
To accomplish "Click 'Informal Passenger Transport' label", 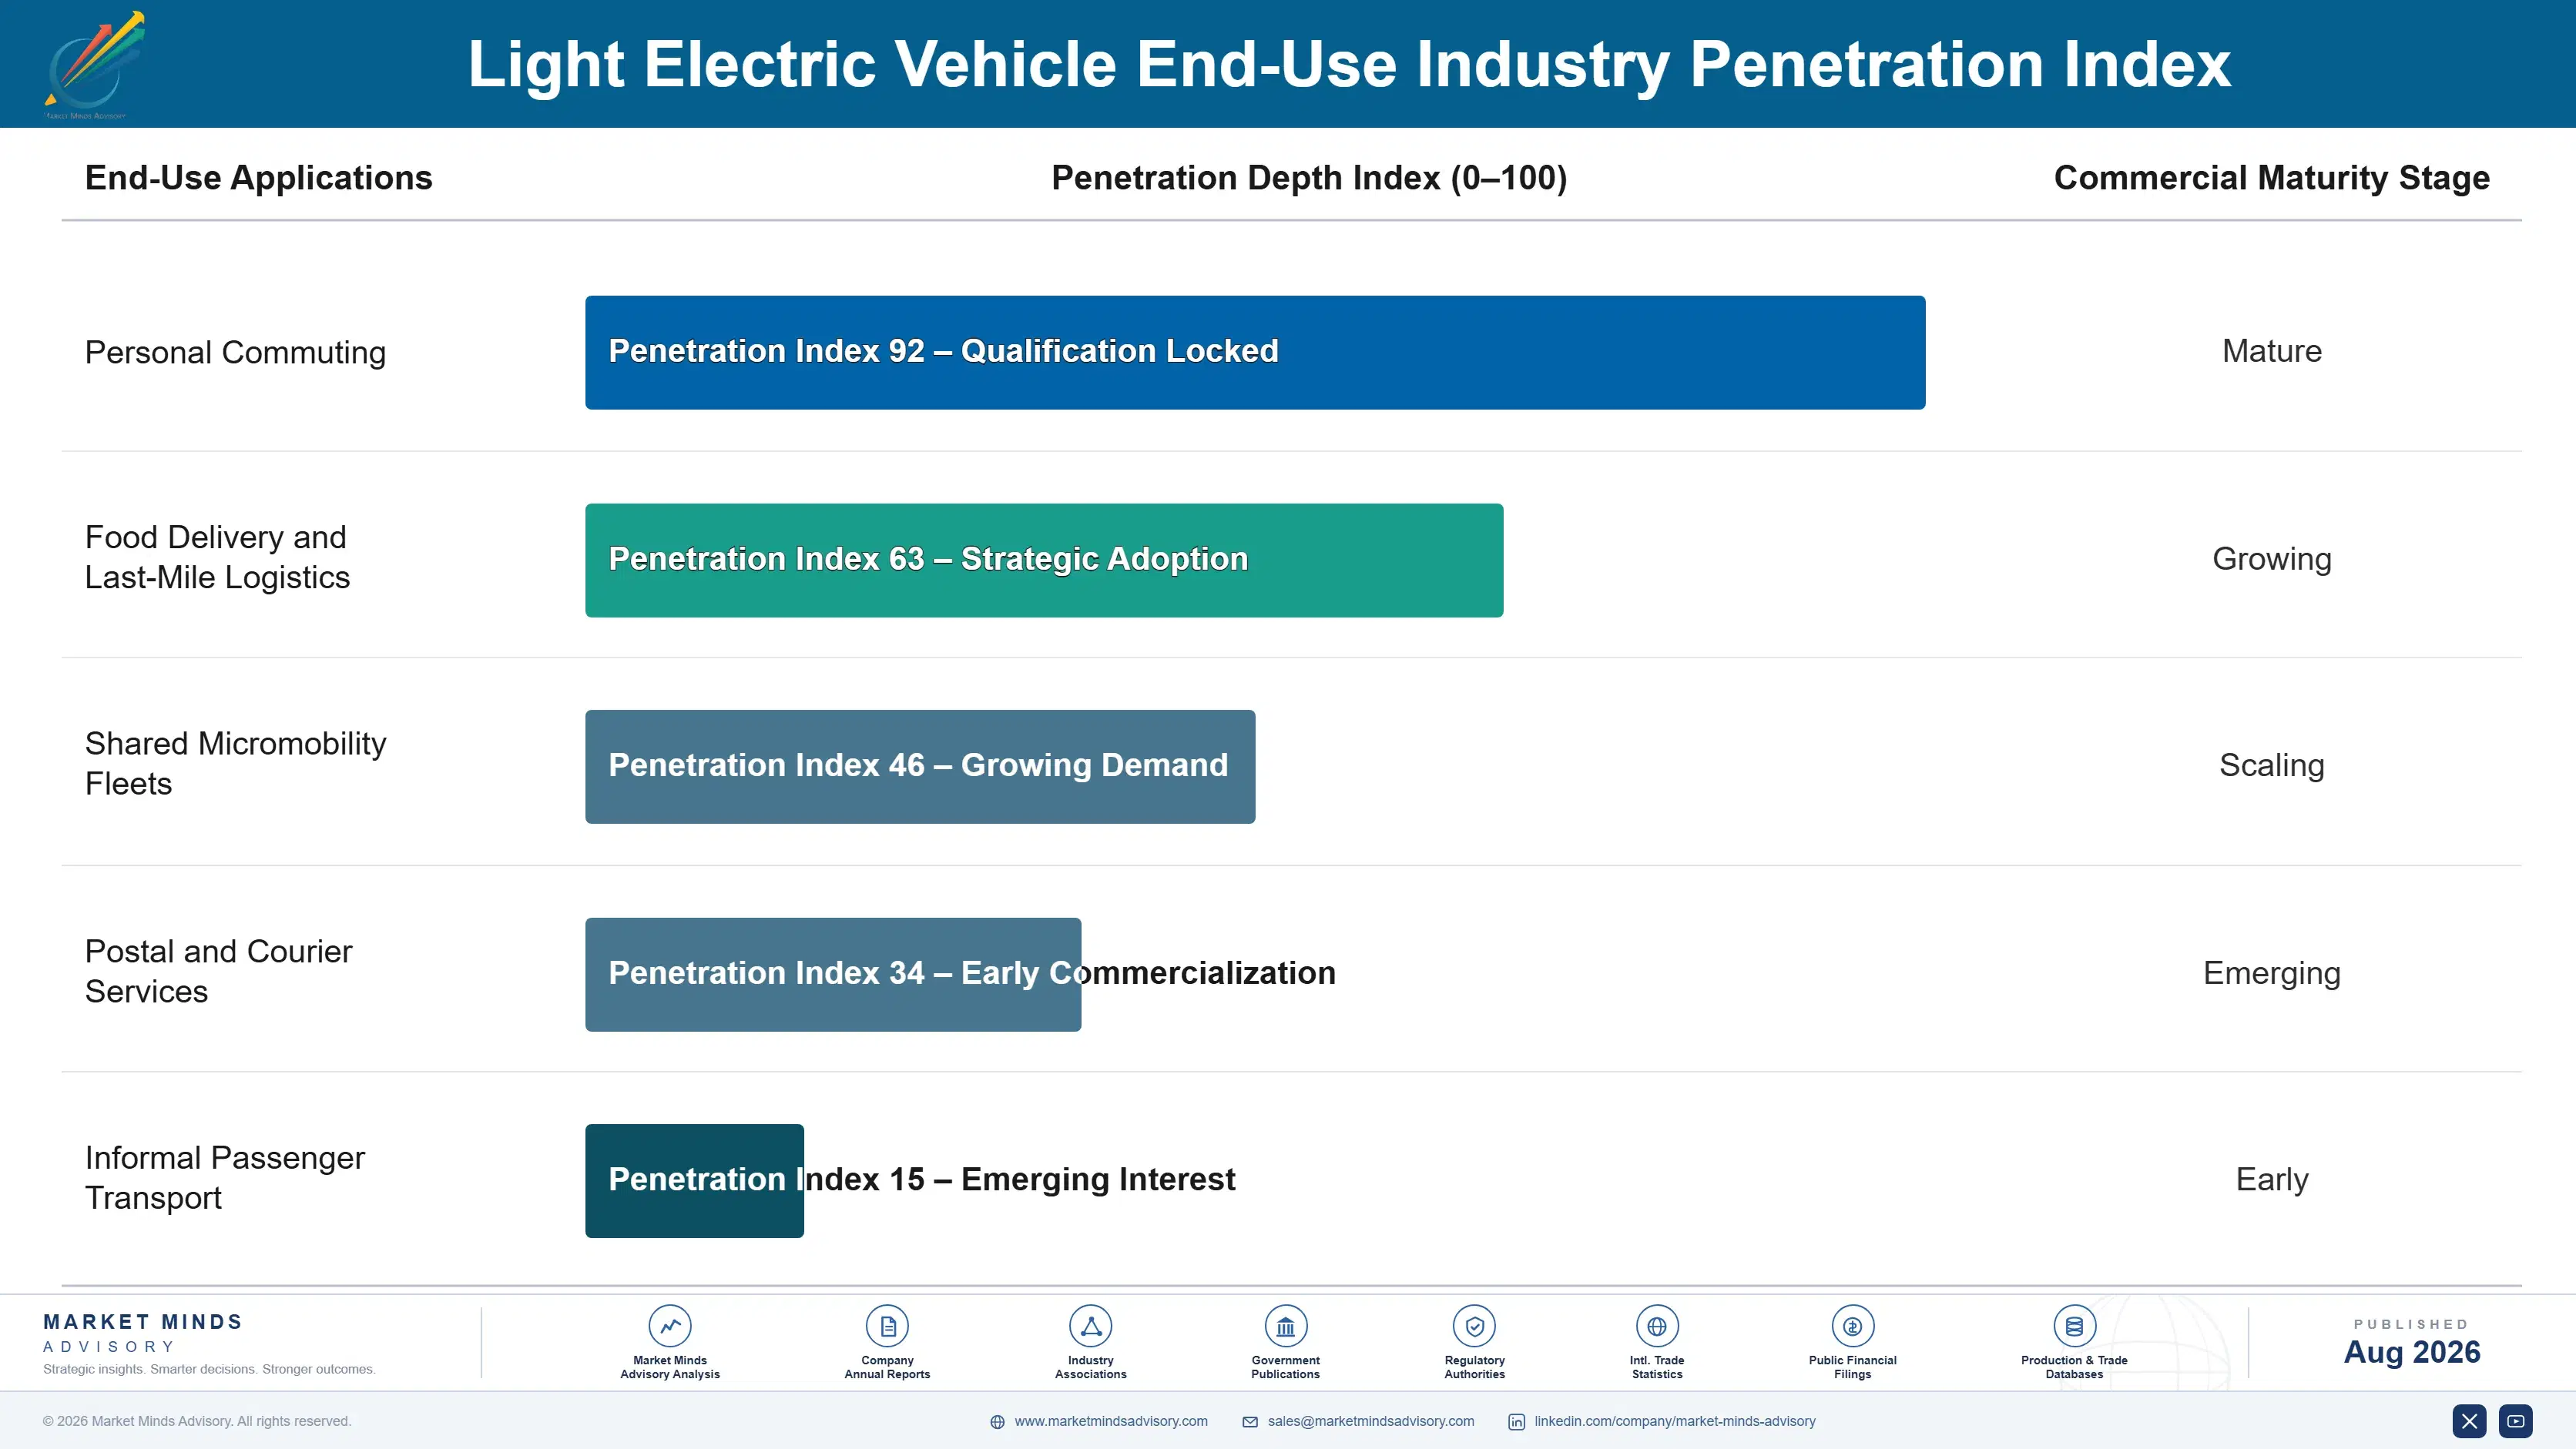I will tap(224, 1177).
